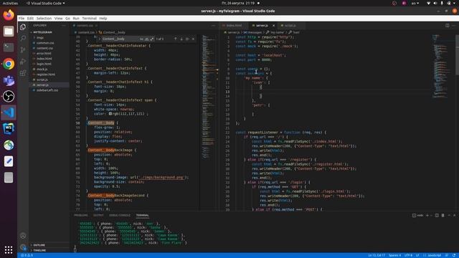The width and height of the screenshot is (459, 258).
Task: Open the Edit menu
Action: click(30, 18)
